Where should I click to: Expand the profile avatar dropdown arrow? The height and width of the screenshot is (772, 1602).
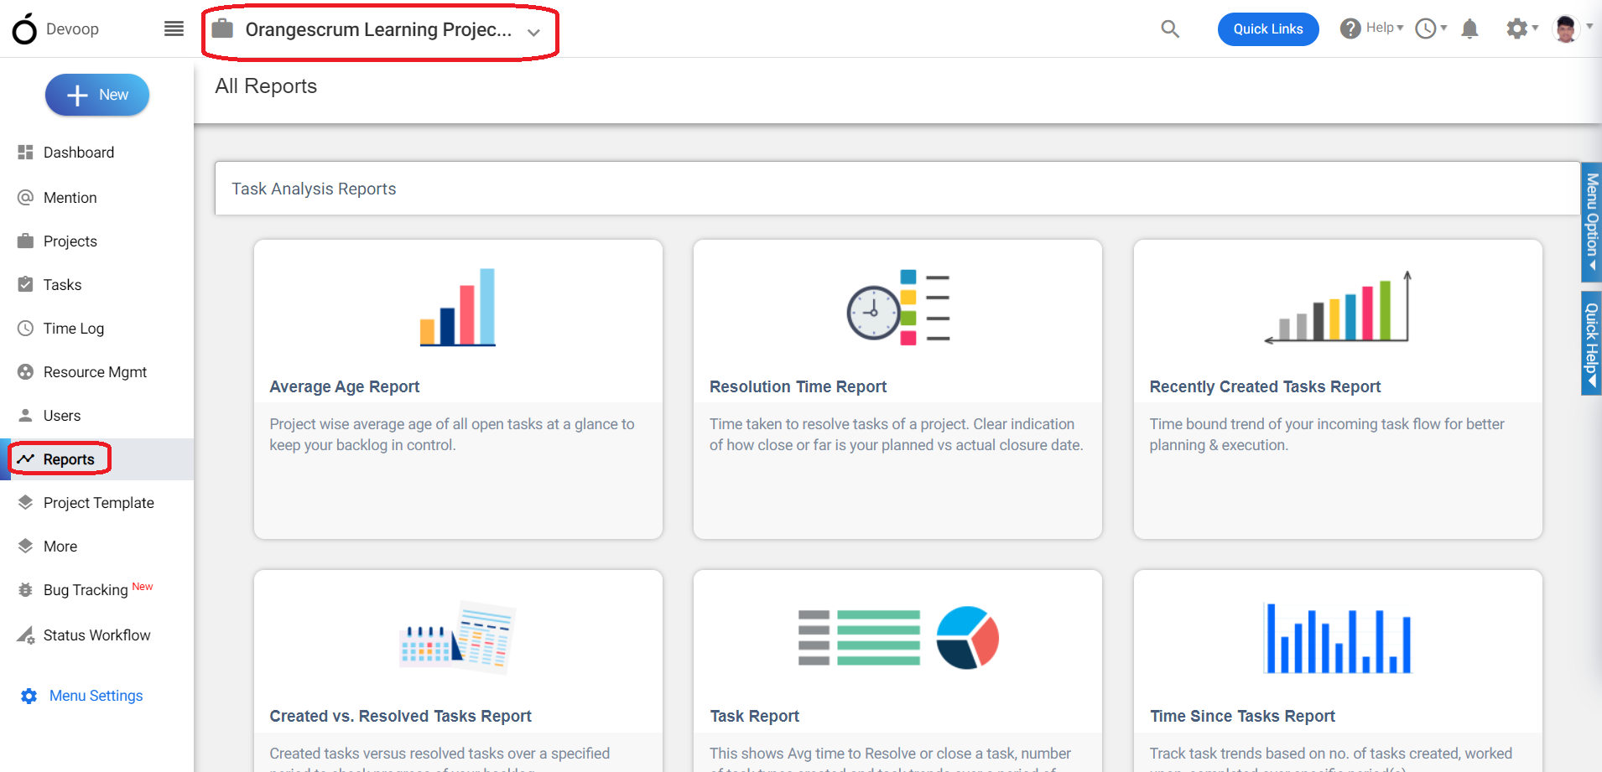coord(1589,26)
